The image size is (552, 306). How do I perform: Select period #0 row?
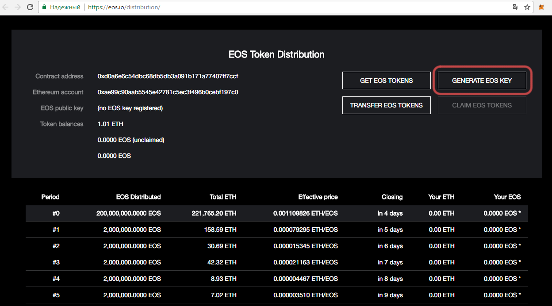coord(277,213)
